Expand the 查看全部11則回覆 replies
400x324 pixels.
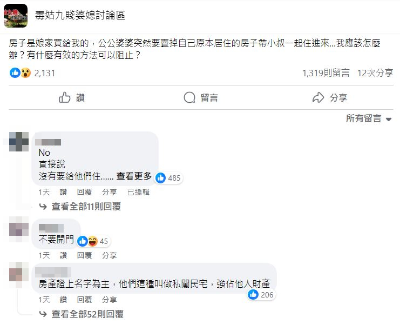pos(86,206)
